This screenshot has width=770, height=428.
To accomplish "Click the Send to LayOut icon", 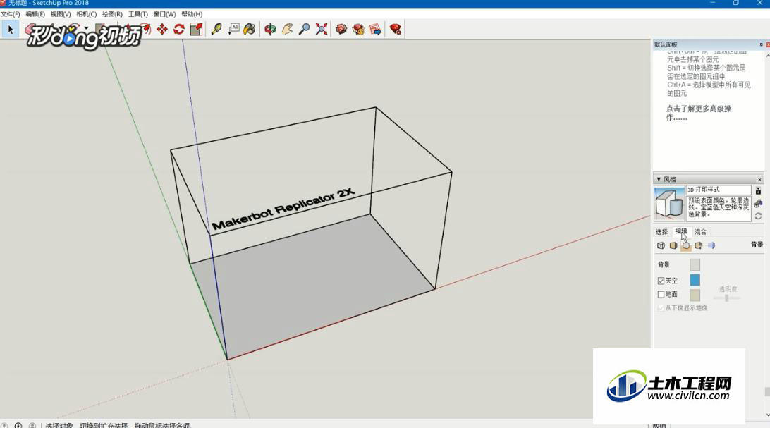I will click(x=376, y=30).
